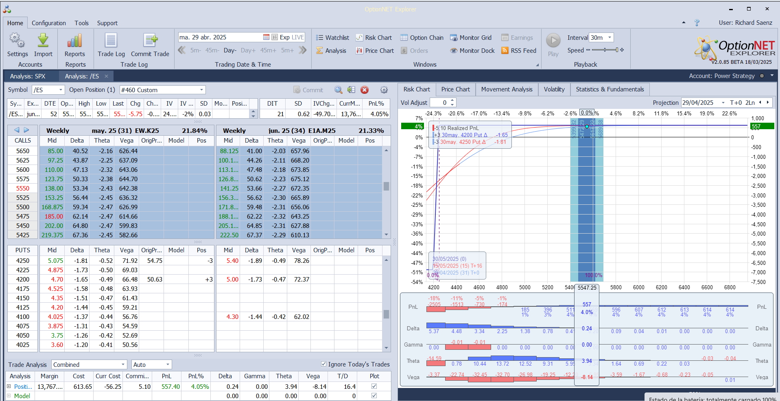Click the Commit Trade ribbon icon

click(150, 41)
